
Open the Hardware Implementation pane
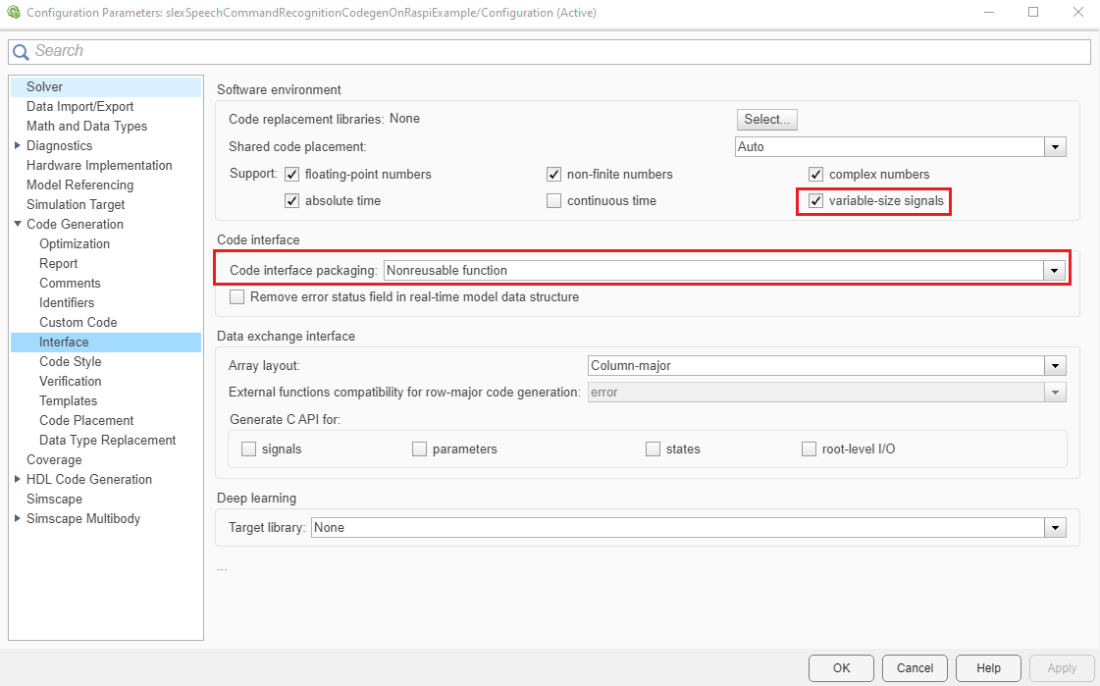tap(99, 166)
